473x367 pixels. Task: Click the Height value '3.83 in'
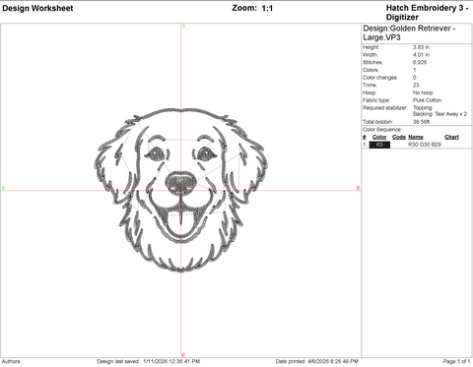tap(421, 47)
